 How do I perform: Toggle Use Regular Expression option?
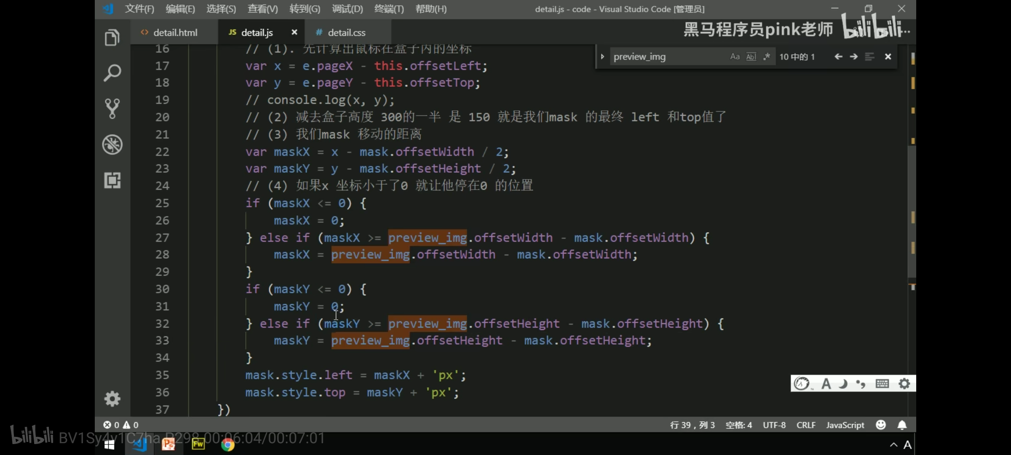click(767, 56)
